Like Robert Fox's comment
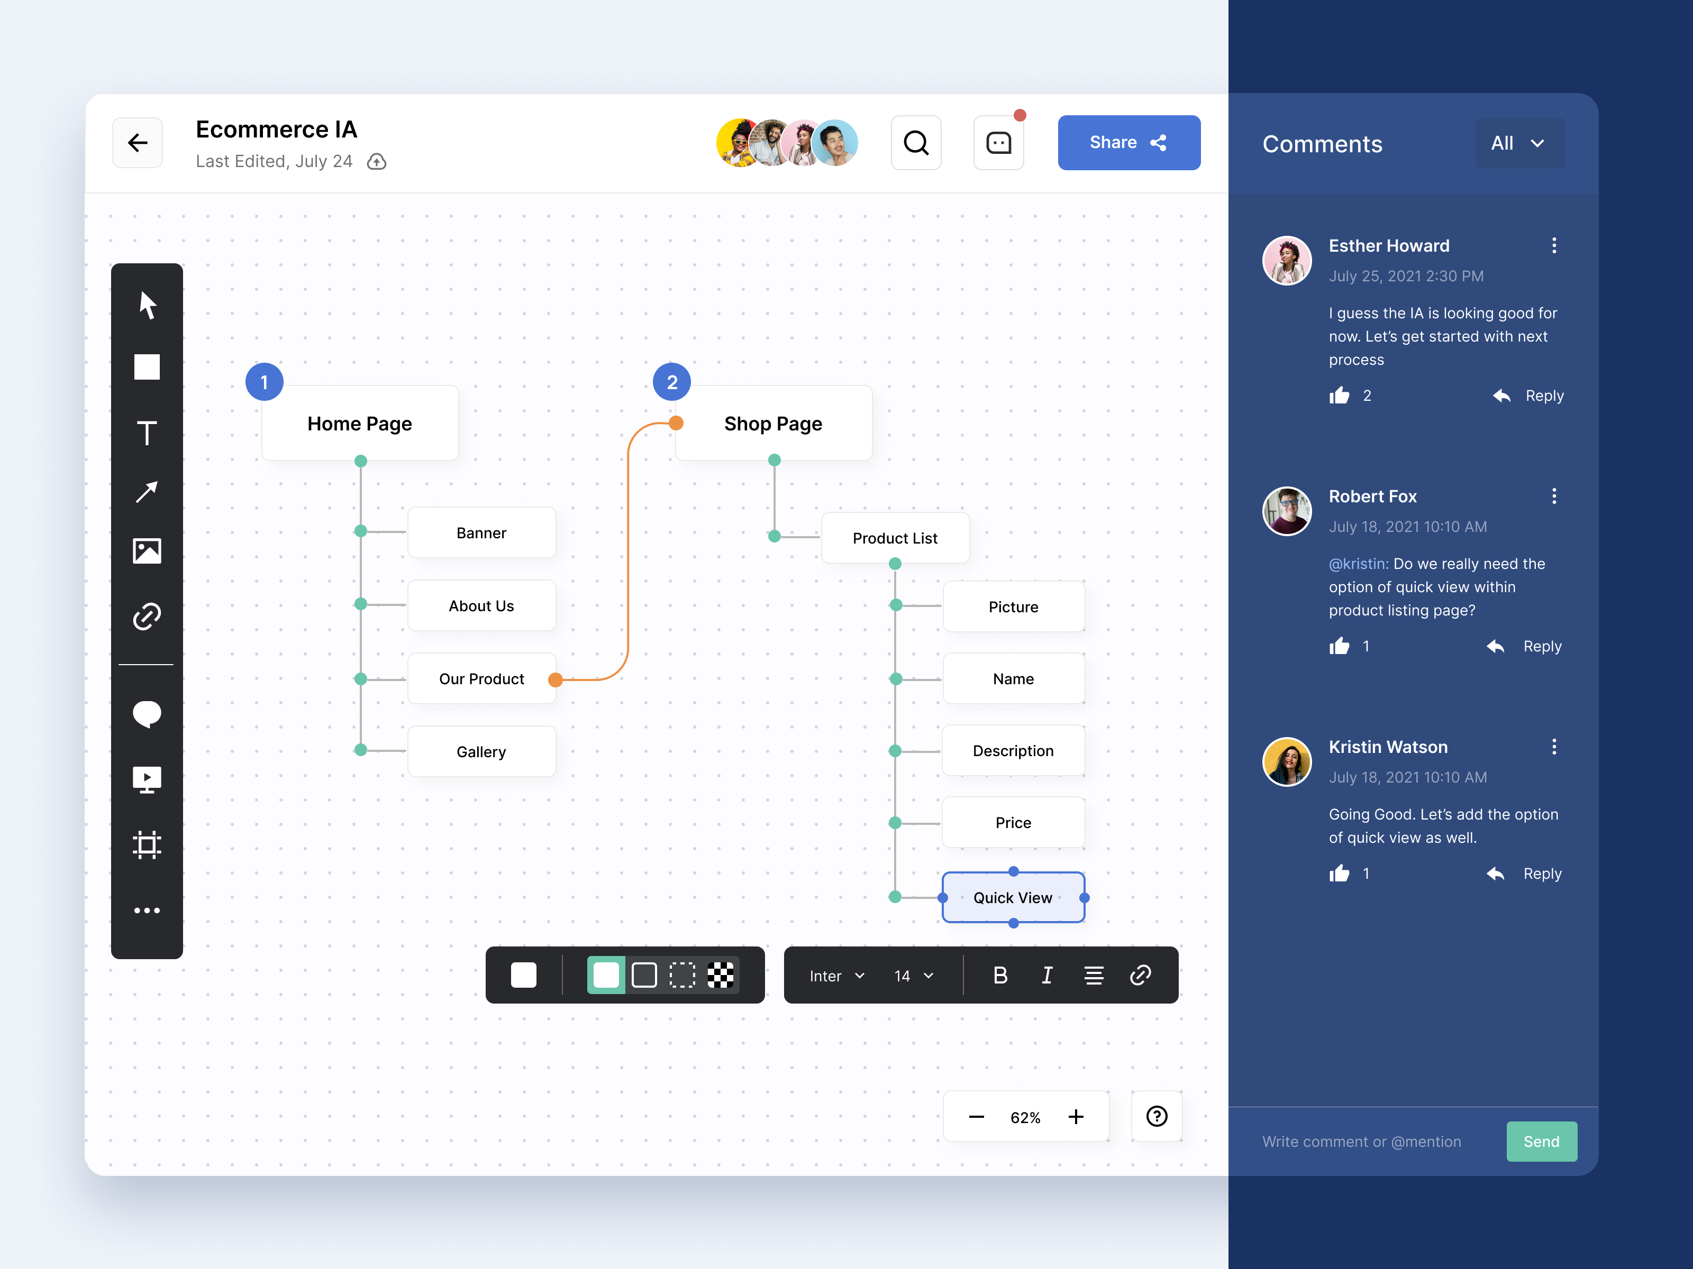The height and width of the screenshot is (1269, 1693). pyautogui.click(x=1340, y=646)
